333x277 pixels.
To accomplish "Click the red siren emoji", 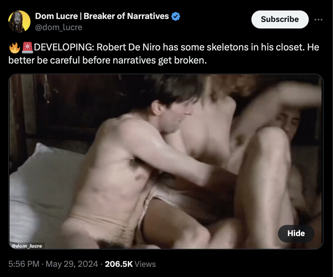I will 28,47.
